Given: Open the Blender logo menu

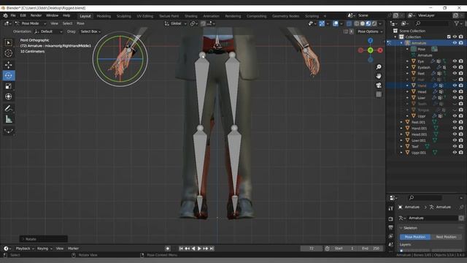Looking at the screenshot, I should pos(5,15).
